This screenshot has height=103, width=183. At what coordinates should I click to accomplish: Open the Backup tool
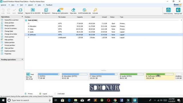(178, 11)
